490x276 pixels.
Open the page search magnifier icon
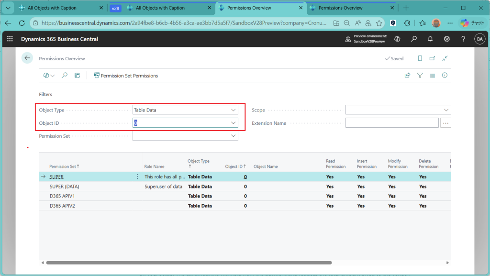point(65,76)
